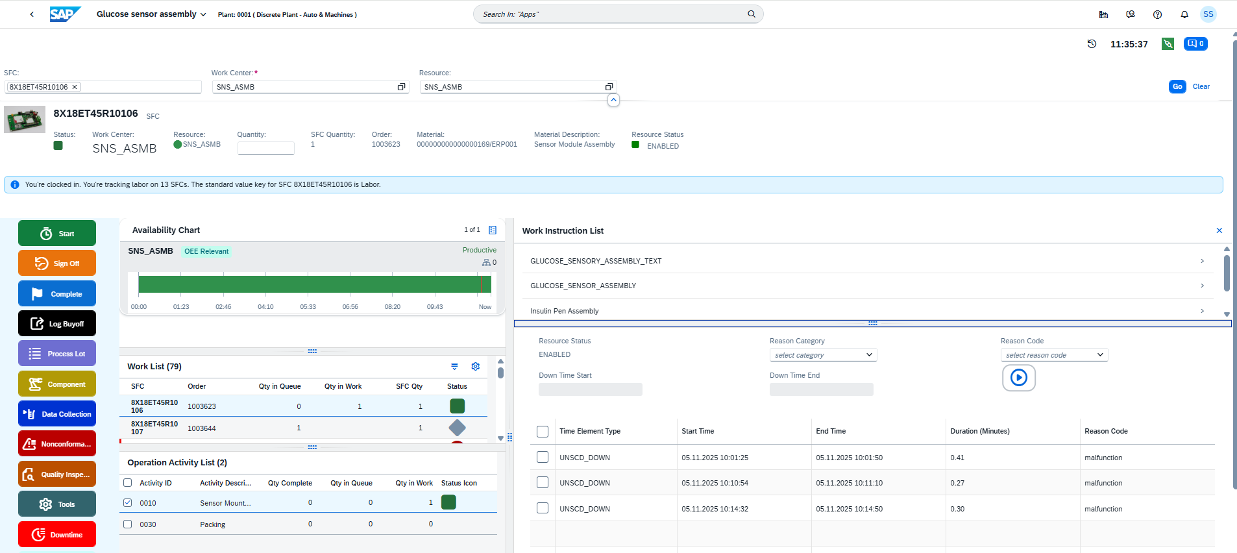The height and width of the screenshot is (553, 1237).
Task: Click the green availability chart bar
Action: click(x=315, y=284)
